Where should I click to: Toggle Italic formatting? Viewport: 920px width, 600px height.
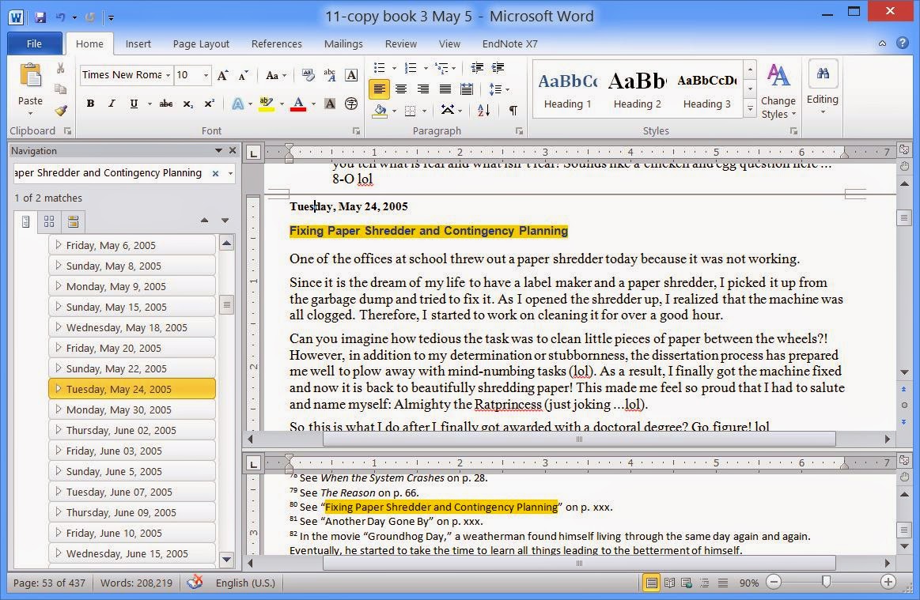[x=112, y=104]
